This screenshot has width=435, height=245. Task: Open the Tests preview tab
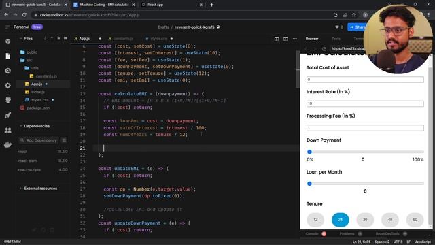336,39
